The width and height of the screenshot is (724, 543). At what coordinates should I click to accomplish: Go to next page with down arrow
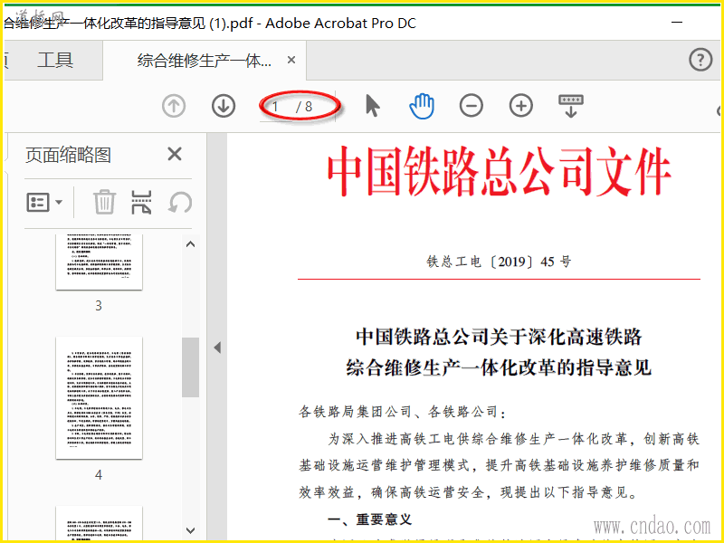click(224, 106)
